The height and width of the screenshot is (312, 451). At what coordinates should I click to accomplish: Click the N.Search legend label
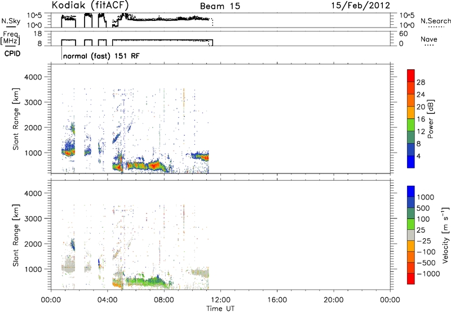coord(435,21)
